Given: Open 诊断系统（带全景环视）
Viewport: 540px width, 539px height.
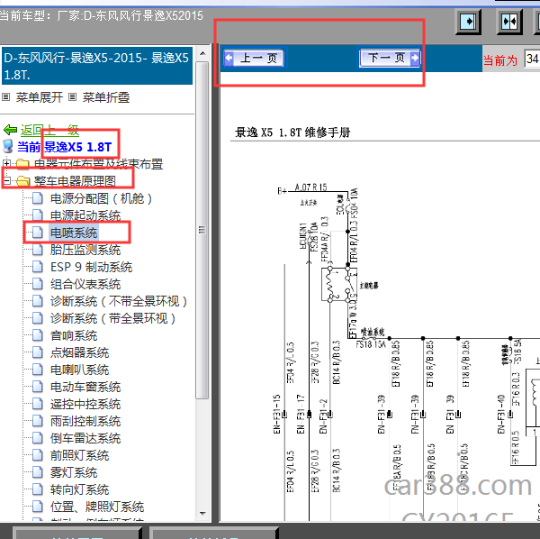Looking at the screenshot, I should [113, 318].
